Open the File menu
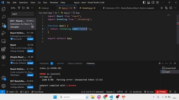 coord(8,2)
